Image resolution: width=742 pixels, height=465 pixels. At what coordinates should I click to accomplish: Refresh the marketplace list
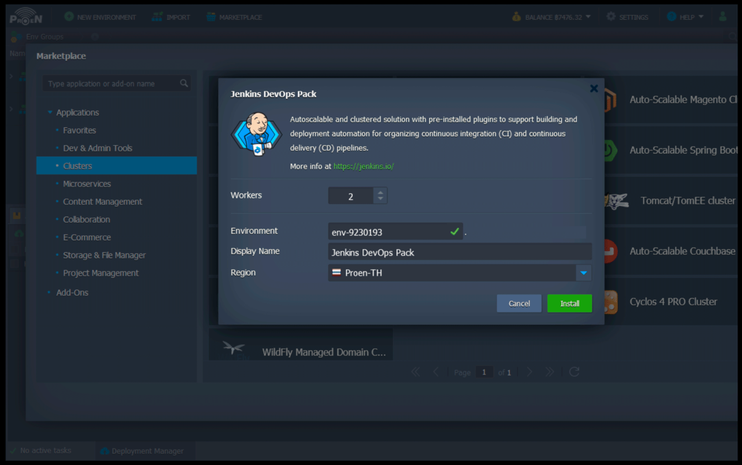pyautogui.click(x=574, y=372)
